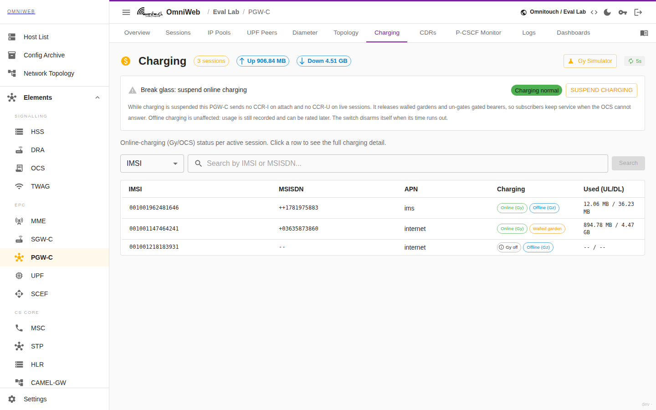Switch to the Sessions tab
The image size is (656, 410).
tap(178, 33)
